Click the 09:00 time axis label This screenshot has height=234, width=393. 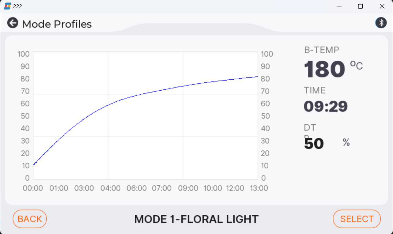pos(188,188)
